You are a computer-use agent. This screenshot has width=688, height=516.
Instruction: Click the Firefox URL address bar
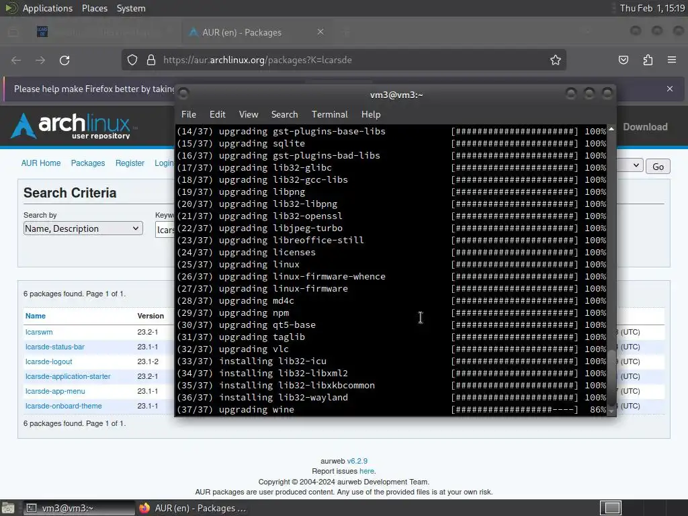[343, 60]
